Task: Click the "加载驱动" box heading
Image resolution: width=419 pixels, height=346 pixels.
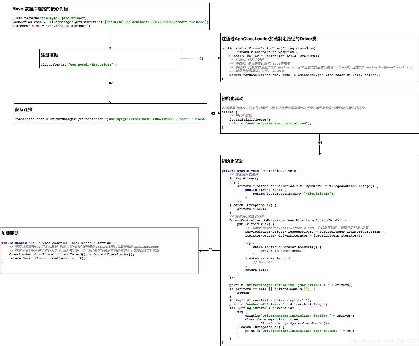Action: coord(10,233)
